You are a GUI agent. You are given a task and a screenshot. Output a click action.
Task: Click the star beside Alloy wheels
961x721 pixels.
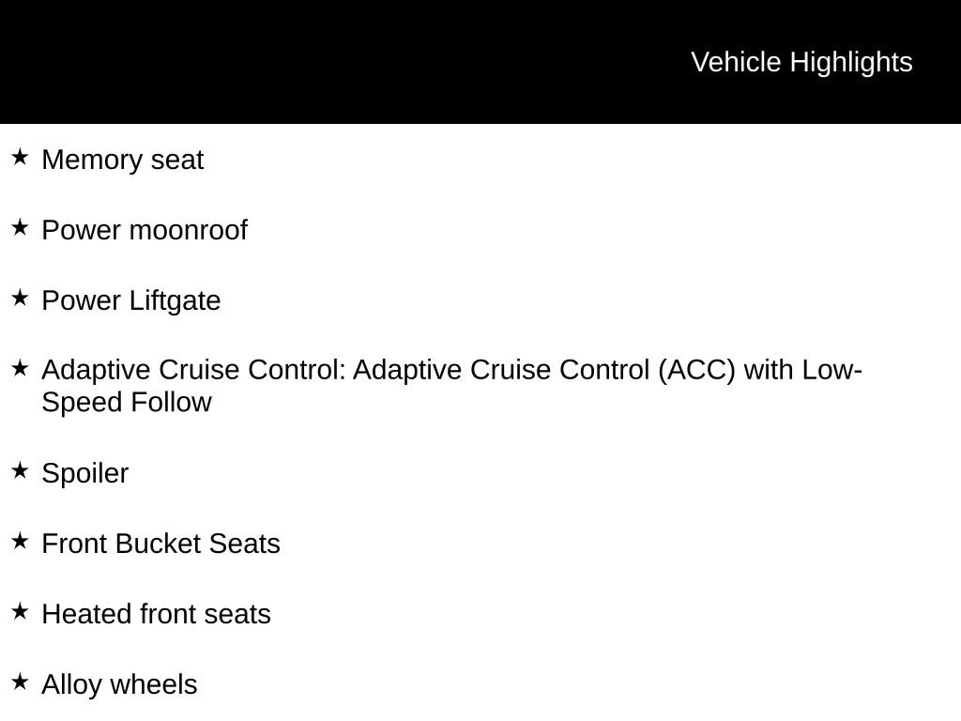[x=20, y=682]
